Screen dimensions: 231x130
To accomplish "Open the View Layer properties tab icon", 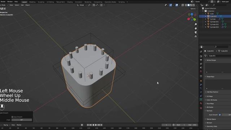I will click(201, 64).
